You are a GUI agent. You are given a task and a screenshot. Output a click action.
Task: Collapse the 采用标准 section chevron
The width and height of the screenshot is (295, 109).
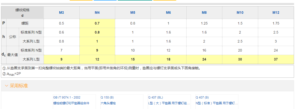(x=7, y=86)
